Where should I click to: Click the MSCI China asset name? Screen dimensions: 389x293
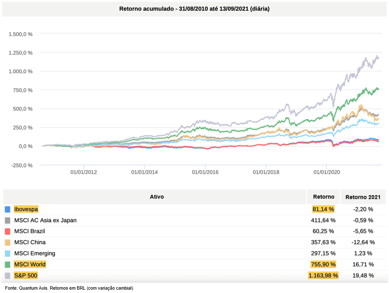click(x=30, y=242)
